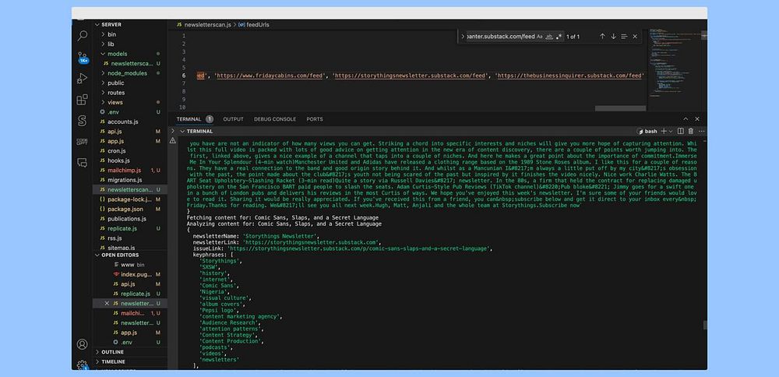Toggle Match Whole Word in find widget
Viewport: 779px width, 377px height.
tap(549, 37)
